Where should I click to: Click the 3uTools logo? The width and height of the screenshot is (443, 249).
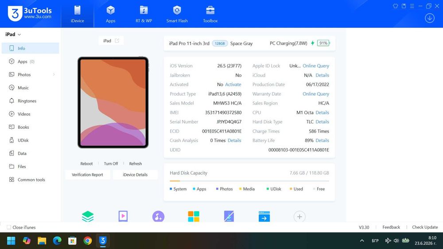click(30, 14)
